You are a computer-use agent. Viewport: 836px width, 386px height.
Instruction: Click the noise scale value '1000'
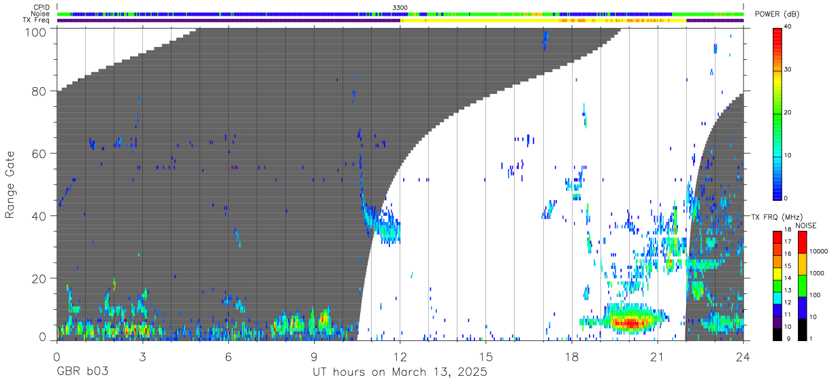pos(817,273)
